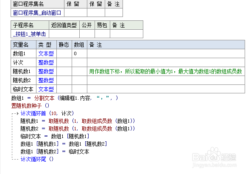Image resolution: width=251 pixels, height=174 pixels.
Task: Click the empty static cell of 计次 row
Action: click(x=64, y=62)
